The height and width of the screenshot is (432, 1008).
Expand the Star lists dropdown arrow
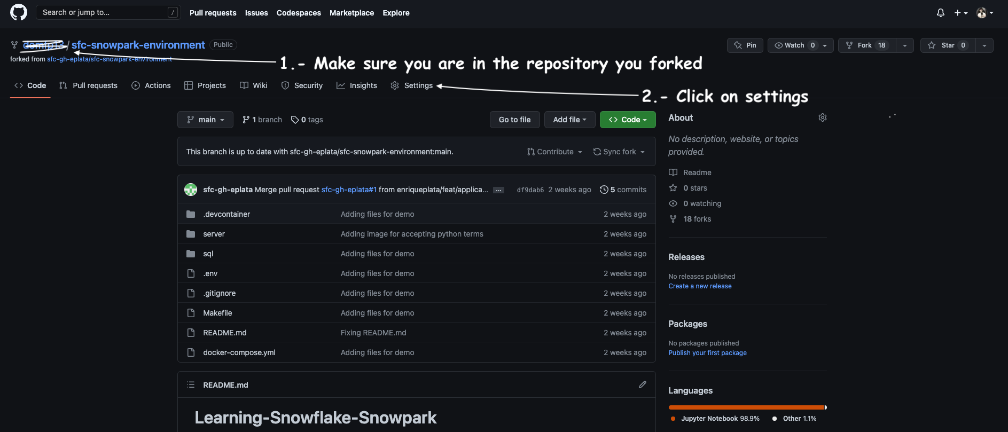(984, 45)
